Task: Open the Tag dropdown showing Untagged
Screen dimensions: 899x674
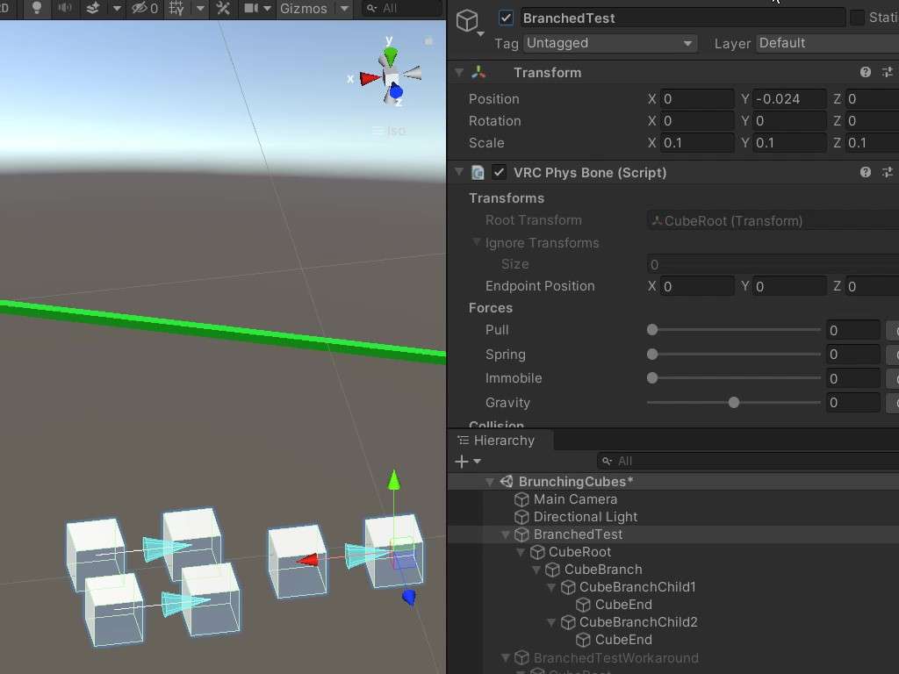Action: coord(609,43)
